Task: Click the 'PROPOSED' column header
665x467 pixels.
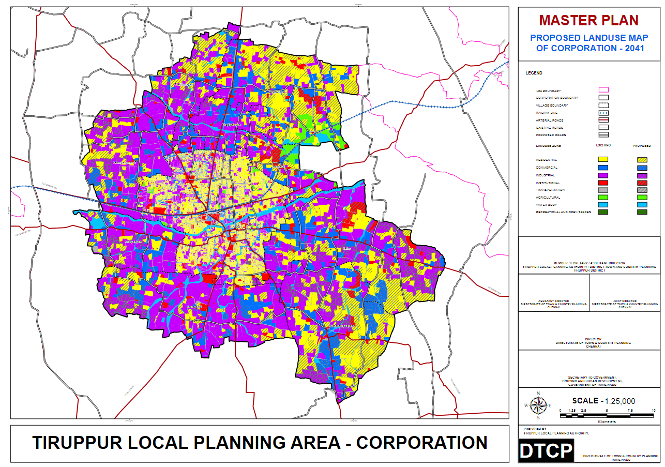Action: click(642, 146)
